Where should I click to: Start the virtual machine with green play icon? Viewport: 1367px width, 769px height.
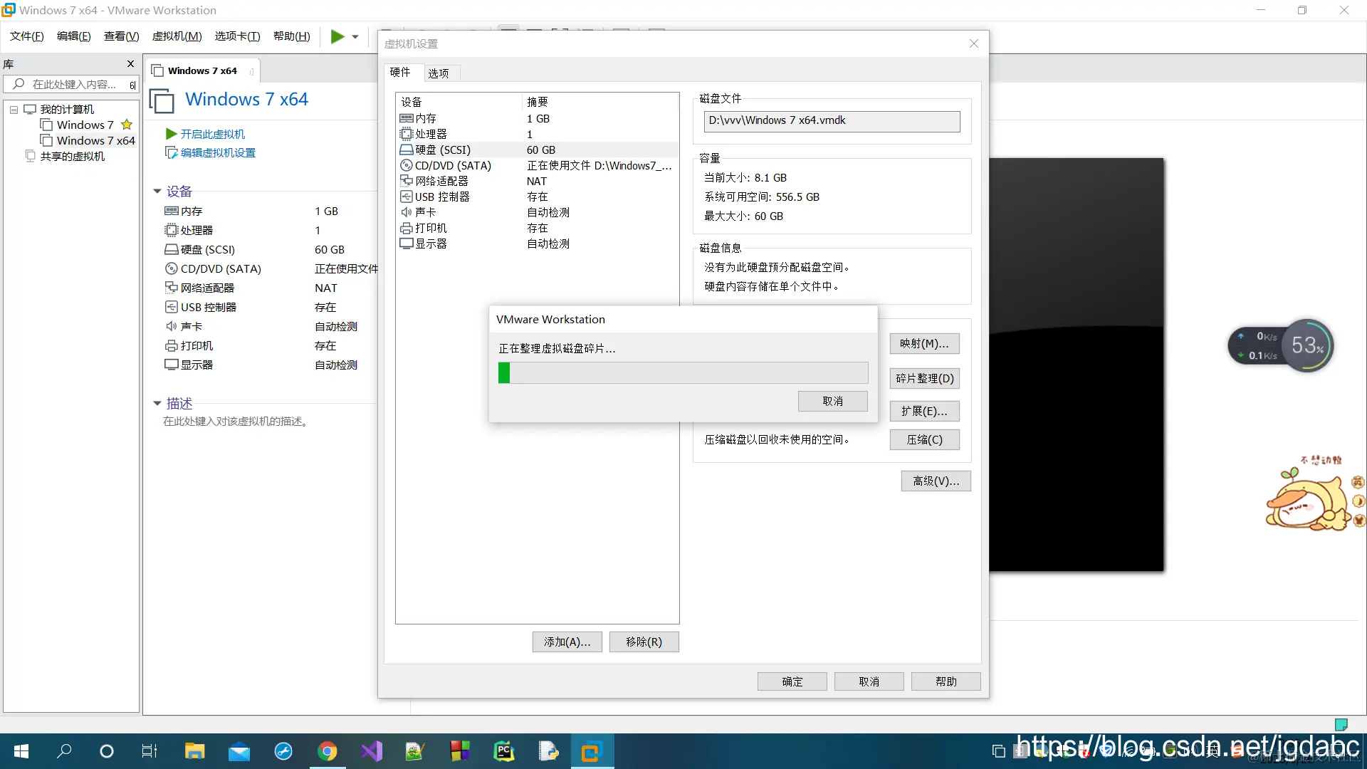[337, 36]
